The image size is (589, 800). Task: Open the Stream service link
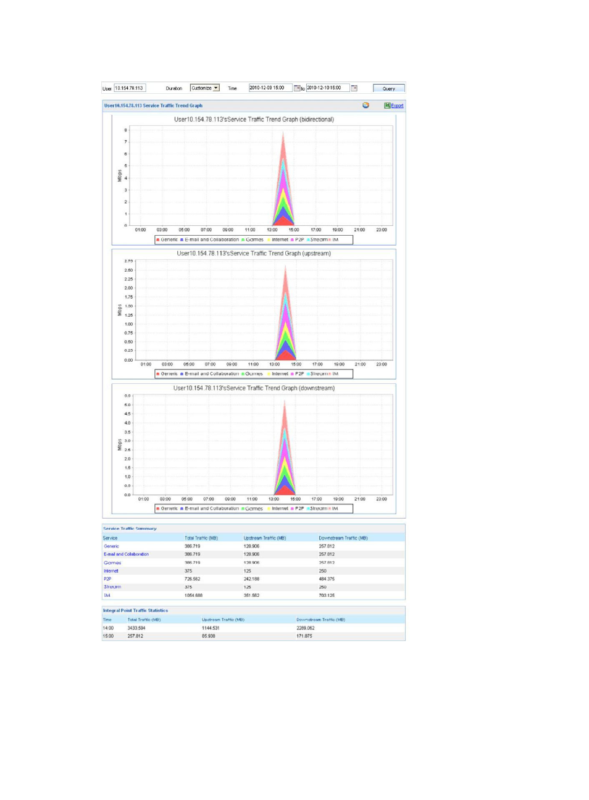pos(112,587)
